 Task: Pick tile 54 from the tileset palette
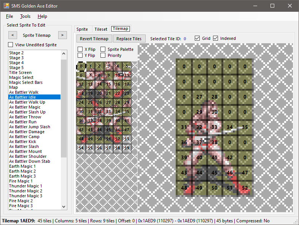(81, 148)
